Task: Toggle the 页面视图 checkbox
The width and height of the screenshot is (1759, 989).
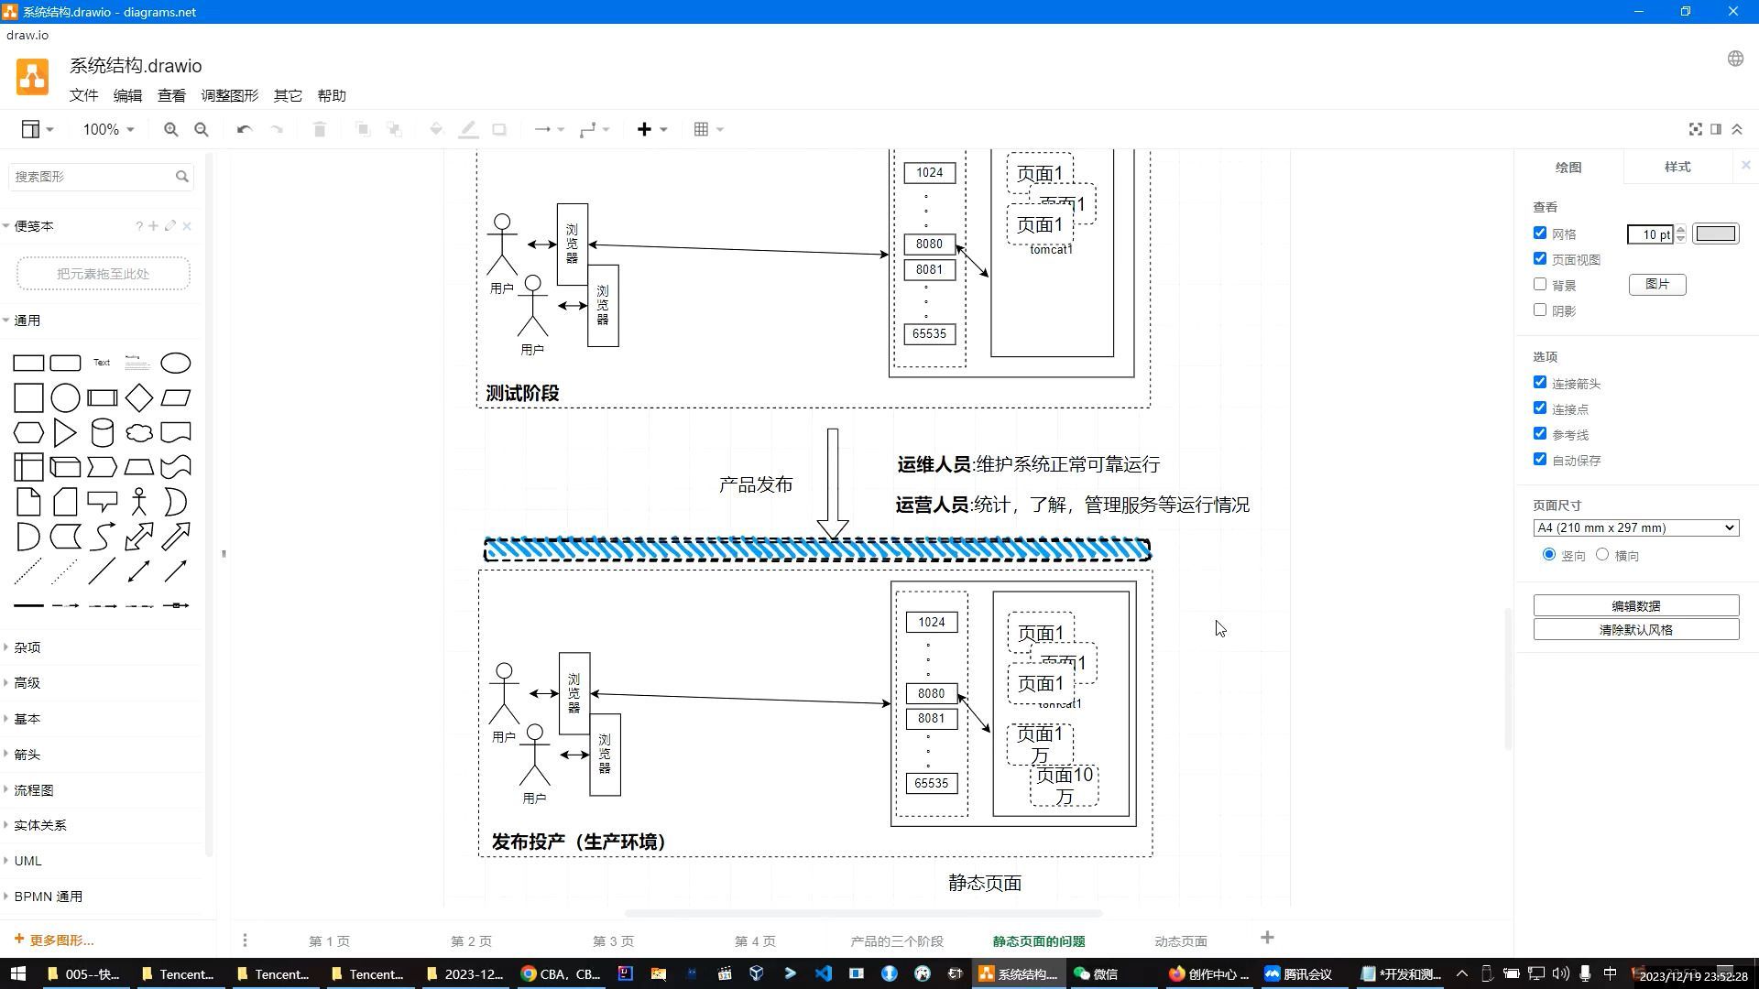Action: pyautogui.click(x=1539, y=259)
